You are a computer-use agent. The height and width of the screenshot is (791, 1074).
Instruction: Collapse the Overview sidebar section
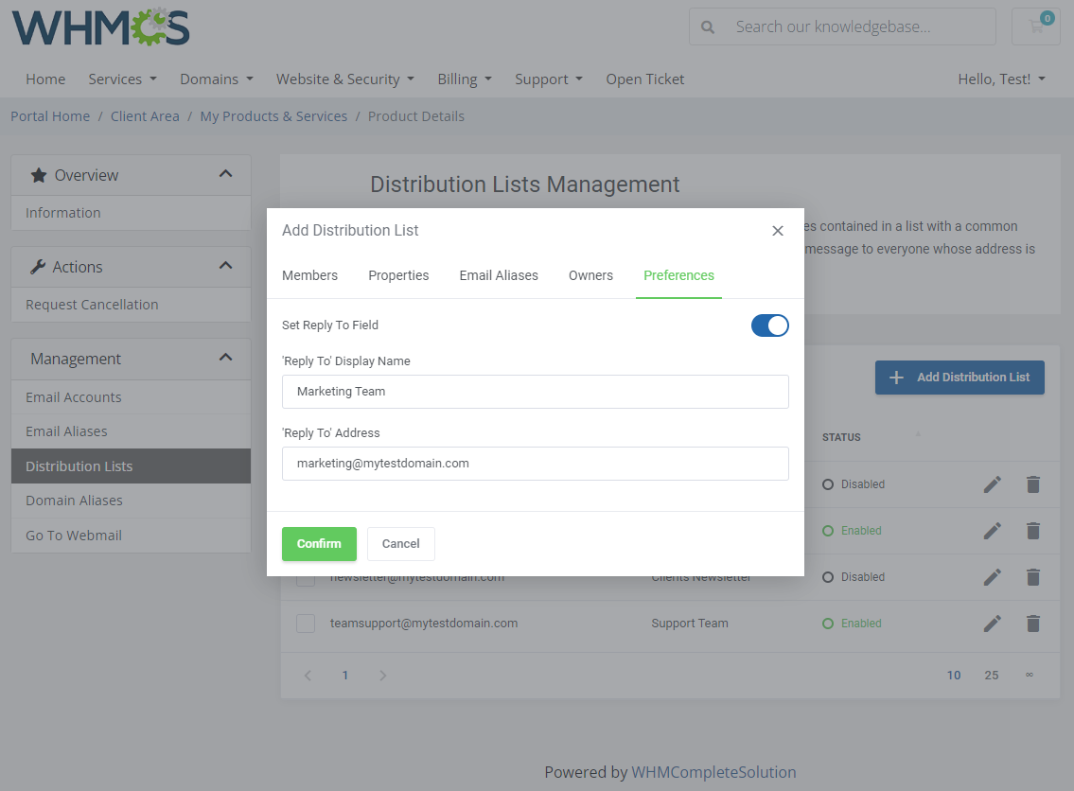[225, 174]
